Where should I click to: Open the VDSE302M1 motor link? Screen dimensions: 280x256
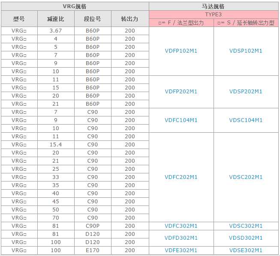click(x=246, y=250)
